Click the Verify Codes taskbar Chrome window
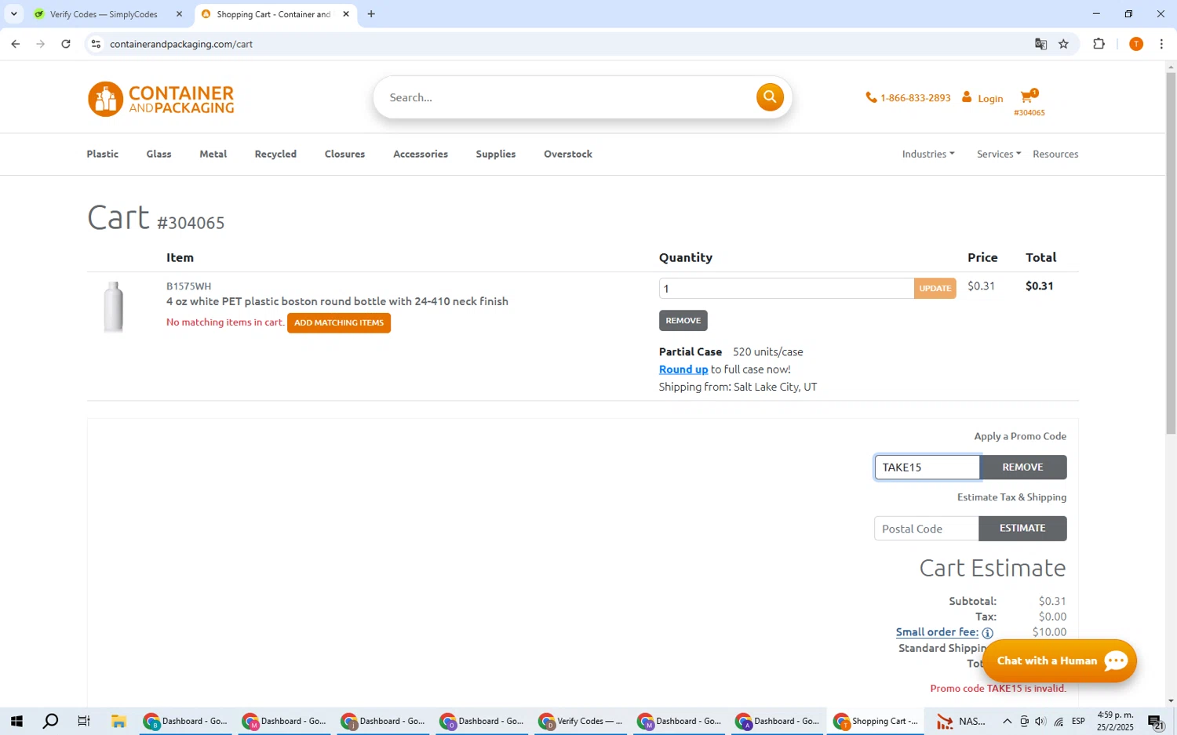 [581, 721]
